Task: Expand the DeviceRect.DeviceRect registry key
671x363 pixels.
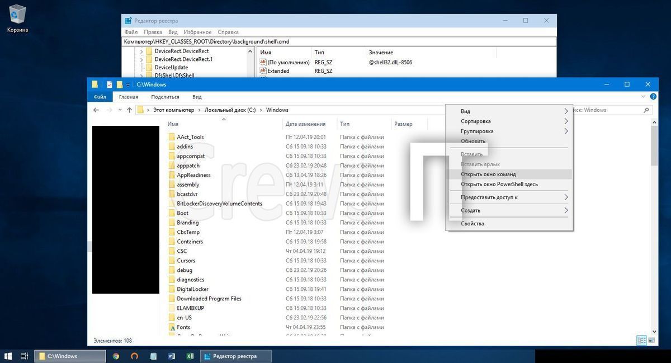Action: tap(142, 51)
